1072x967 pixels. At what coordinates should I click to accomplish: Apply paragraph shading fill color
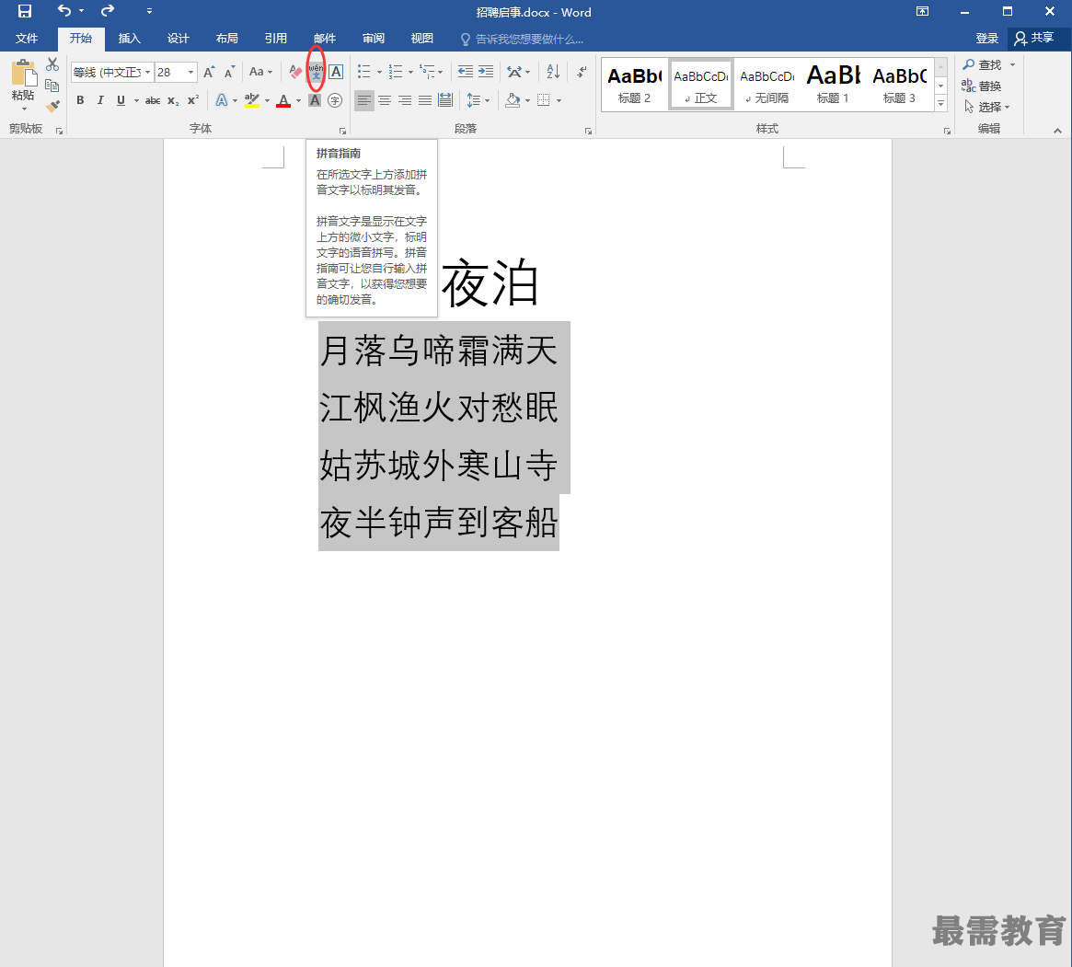click(x=512, y=100)
